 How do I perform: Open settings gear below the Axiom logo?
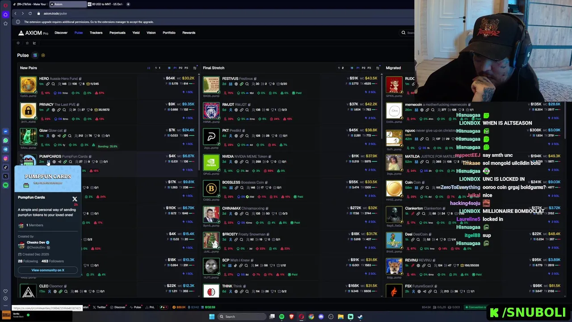click(x=18, y=43)
